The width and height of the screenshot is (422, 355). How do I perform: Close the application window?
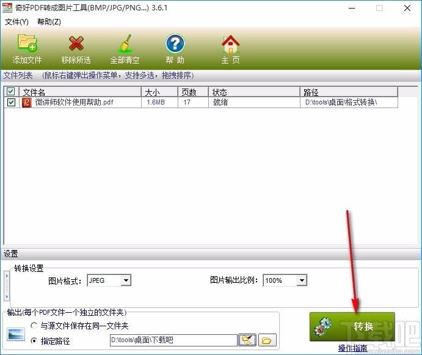tap(407, 8)
